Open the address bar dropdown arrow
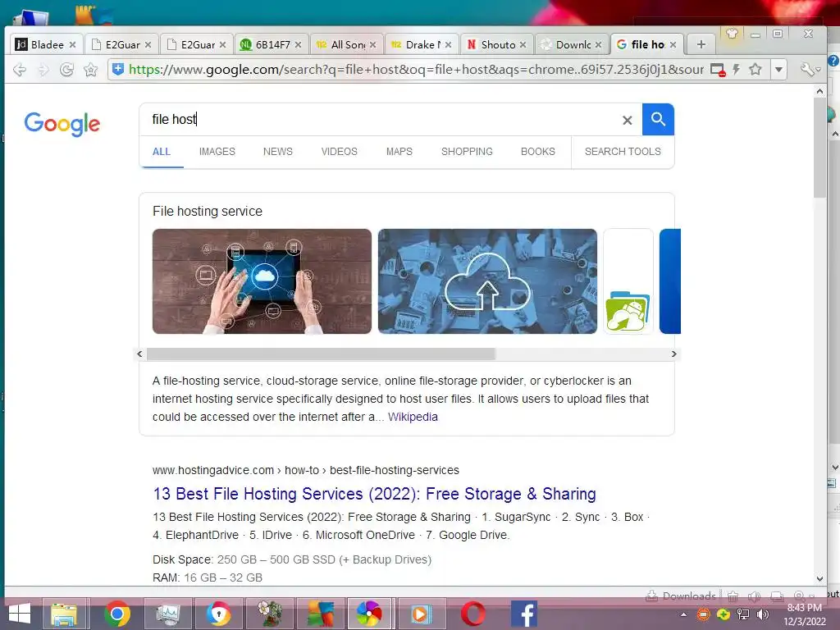The width and height of the screenshot is (840, 630). [x=779, y=70]
